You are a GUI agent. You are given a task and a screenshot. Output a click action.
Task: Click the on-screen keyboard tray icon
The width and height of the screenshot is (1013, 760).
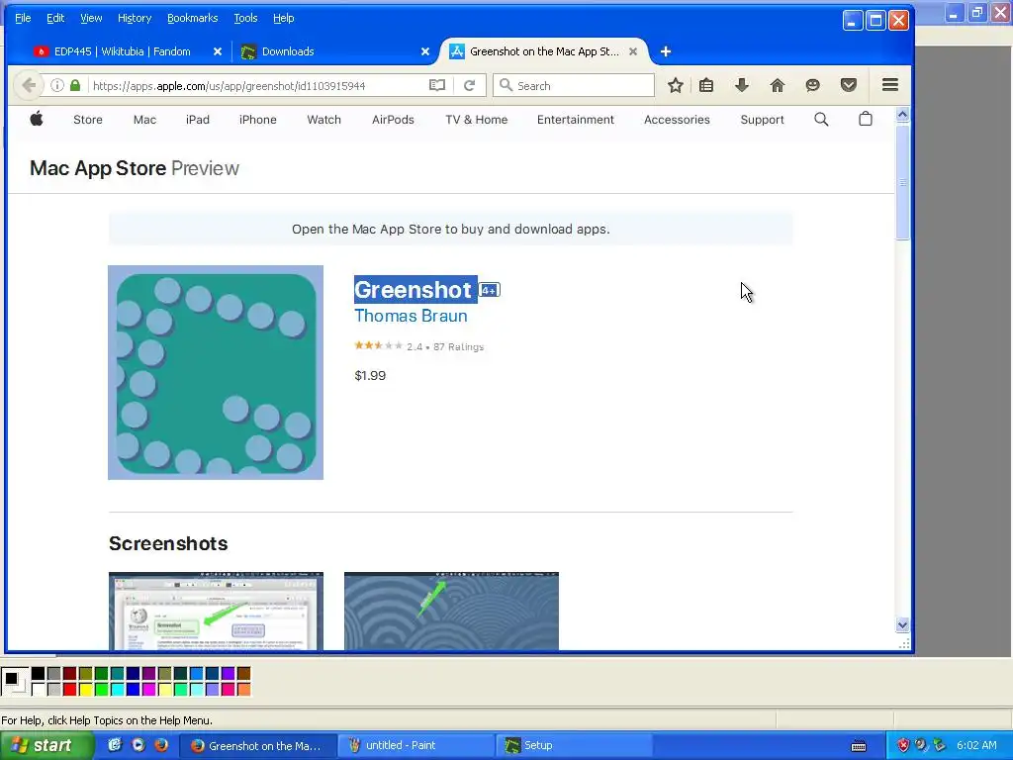point(859,746)
